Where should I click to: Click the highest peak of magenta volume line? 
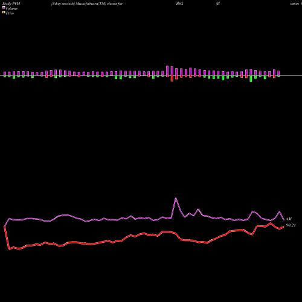point(176,198)
